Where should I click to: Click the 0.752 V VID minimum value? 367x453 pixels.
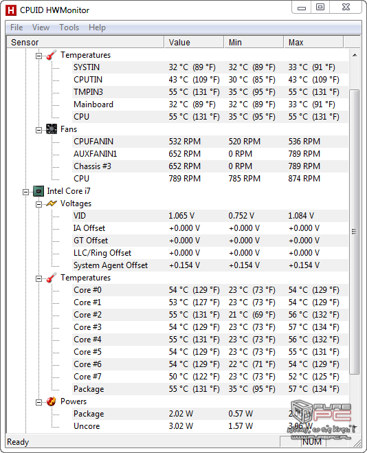tap(241, 216)
